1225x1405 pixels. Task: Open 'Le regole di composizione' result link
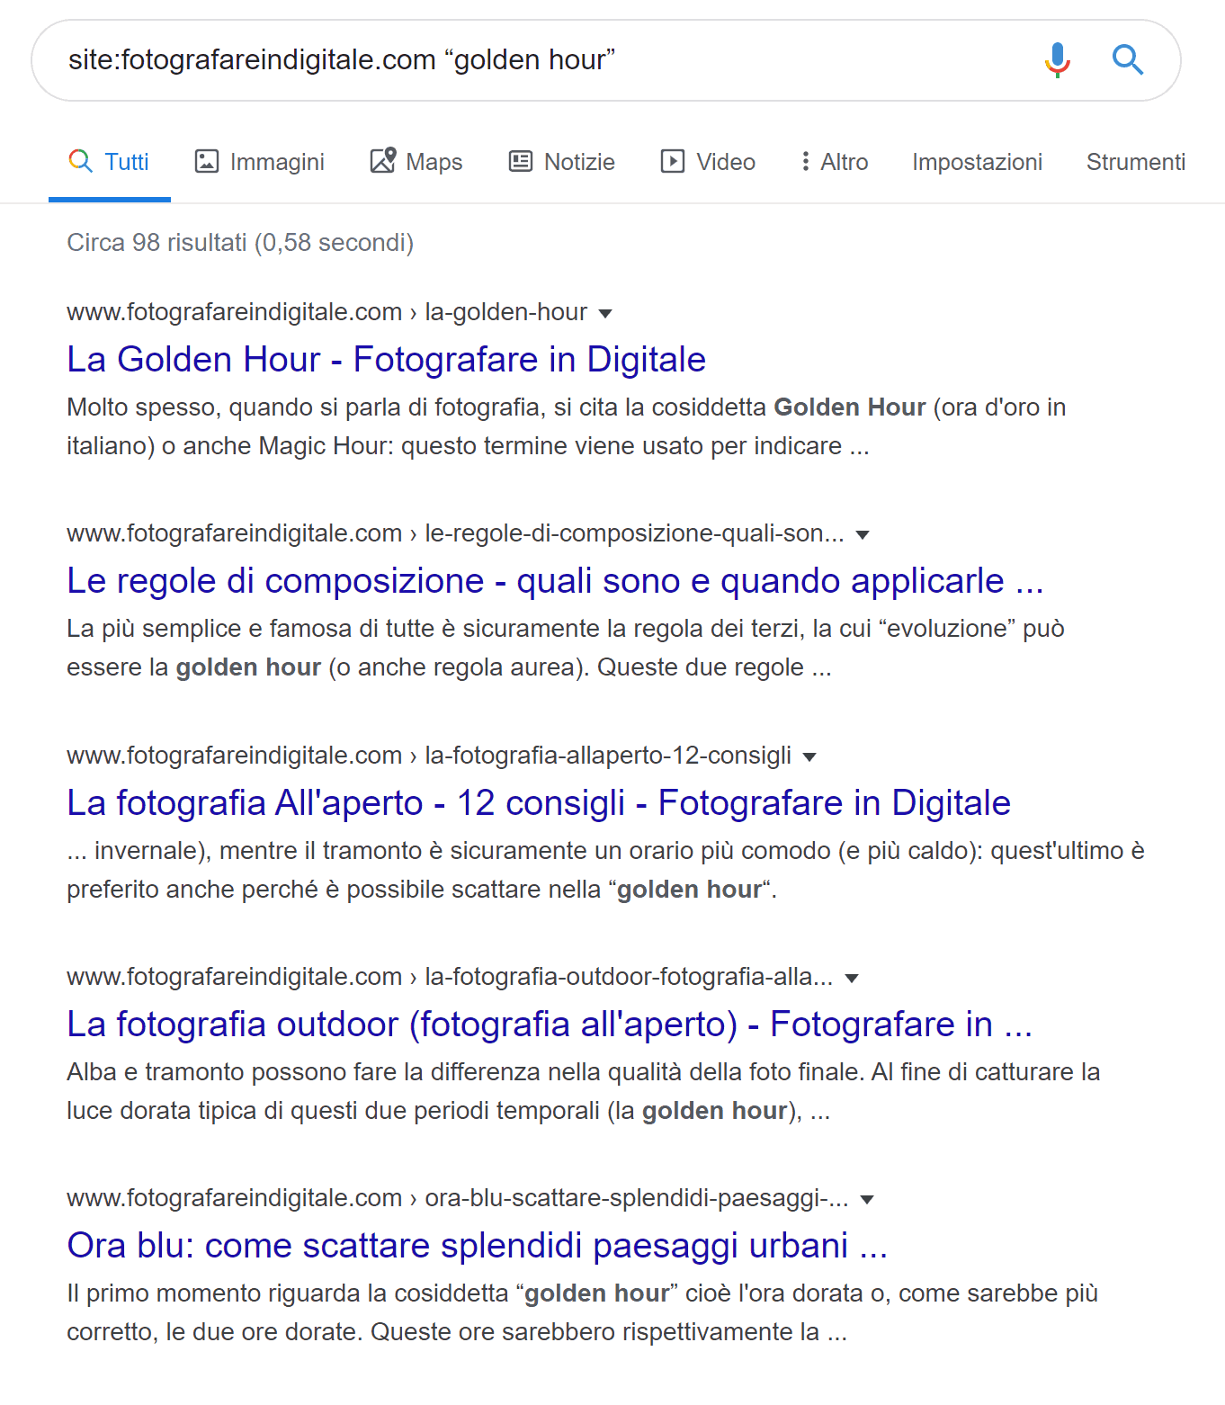coord(554,581)
